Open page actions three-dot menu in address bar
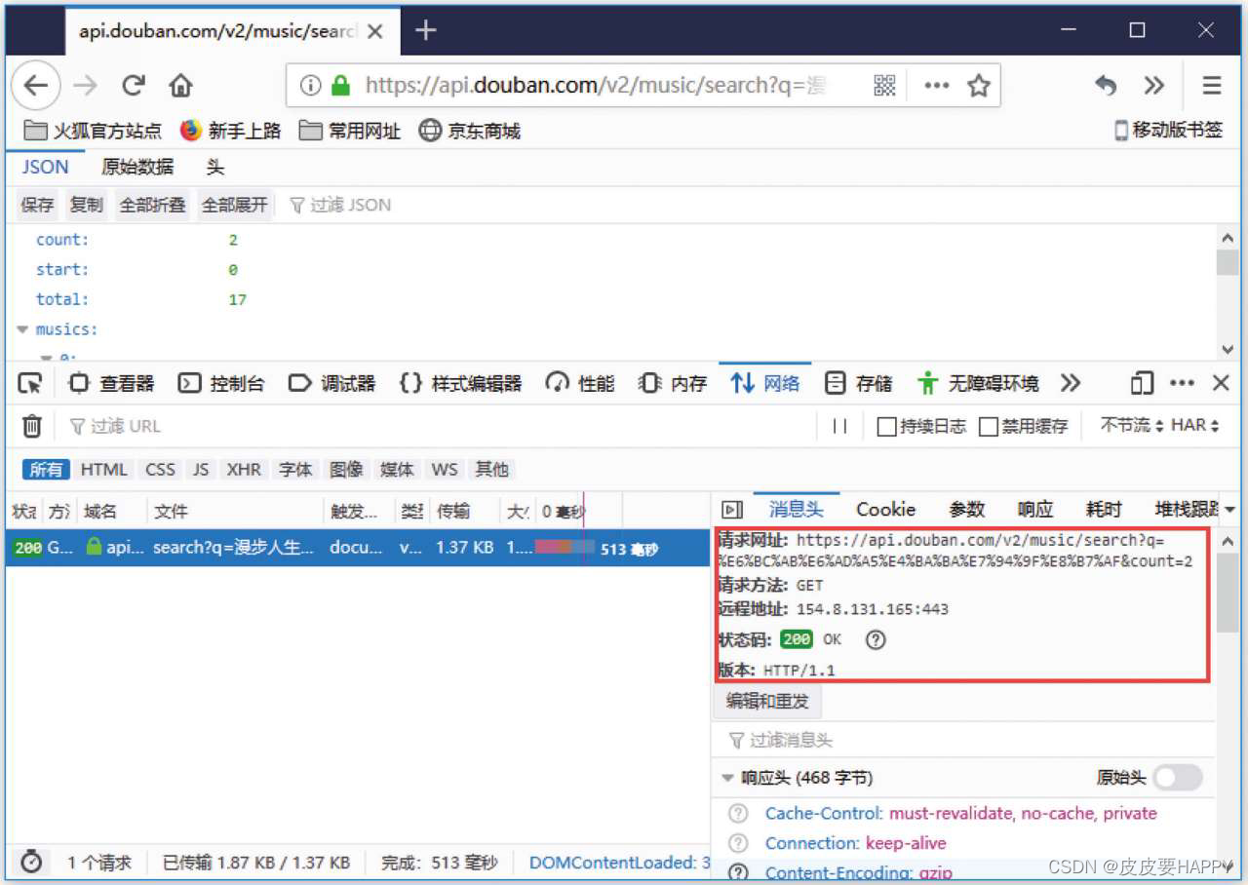 point(937,86)
